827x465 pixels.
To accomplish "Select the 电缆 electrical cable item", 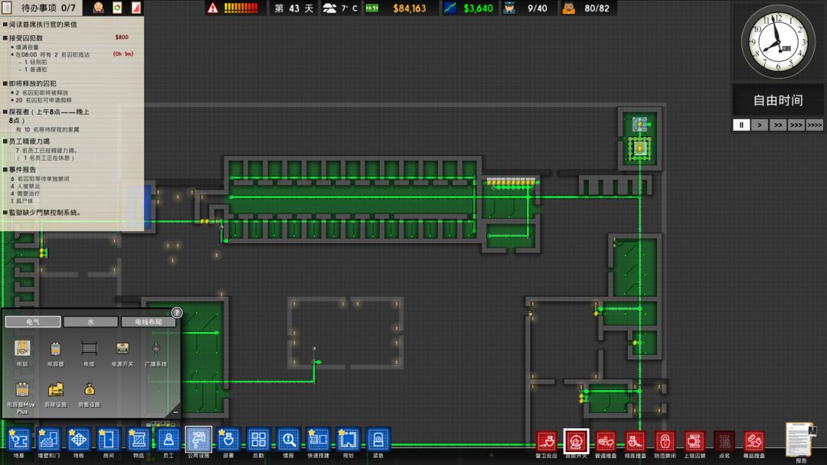I will tap(89, 352).
